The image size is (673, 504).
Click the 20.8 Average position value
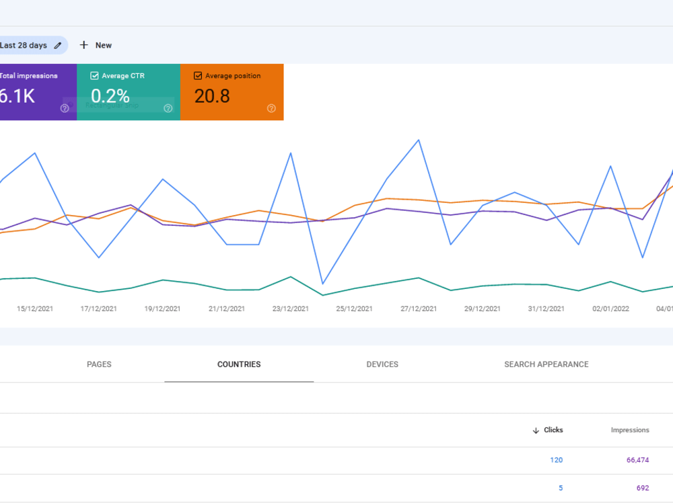pyautogui.click(x=212, y=96)
